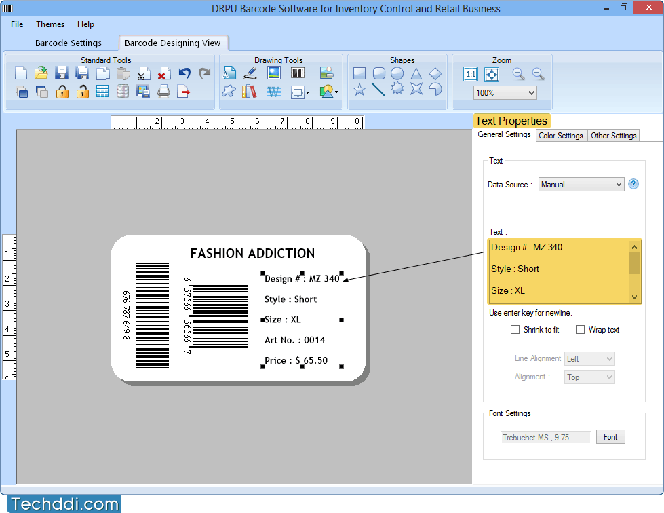Viewport: 664px width, 513px height.
Task: Select the FASHION ADDICTION title on the label
Action: tap(252, 253)
